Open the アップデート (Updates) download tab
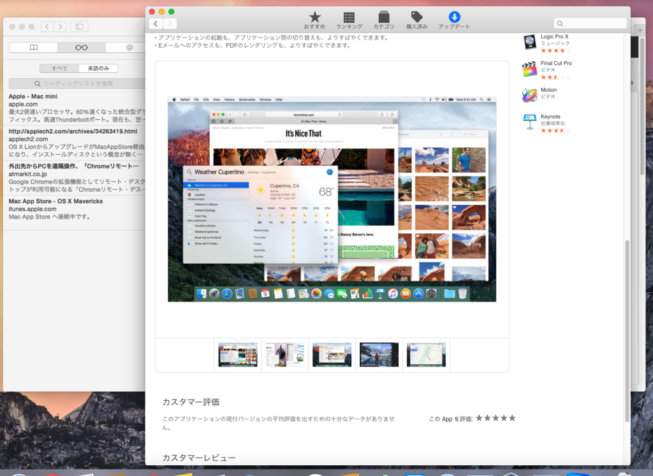This screenshot has width=653, height=476. point(454,20)
